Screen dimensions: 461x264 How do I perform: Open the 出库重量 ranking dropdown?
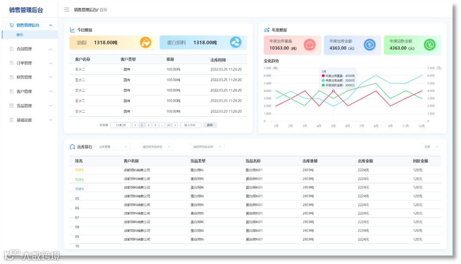113,147
